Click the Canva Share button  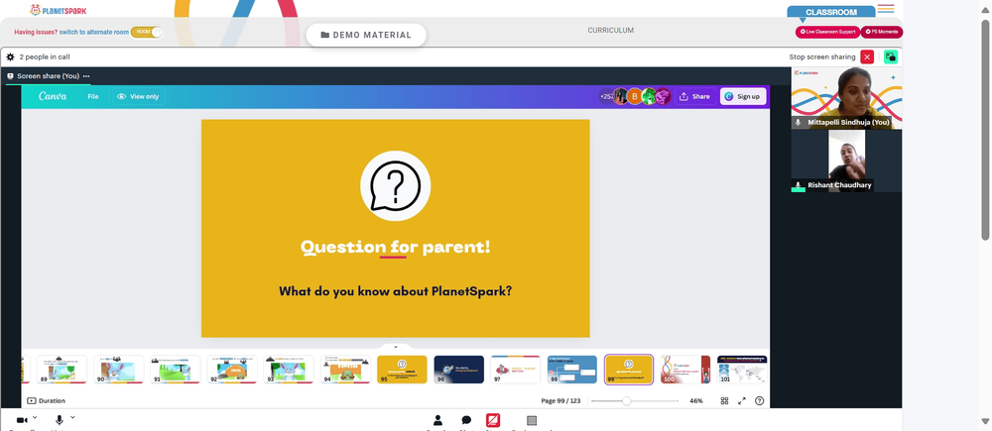(x=695, y=97)
